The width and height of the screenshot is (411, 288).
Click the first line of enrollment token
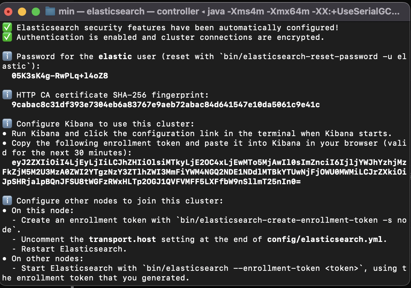[x=209, y=162]
